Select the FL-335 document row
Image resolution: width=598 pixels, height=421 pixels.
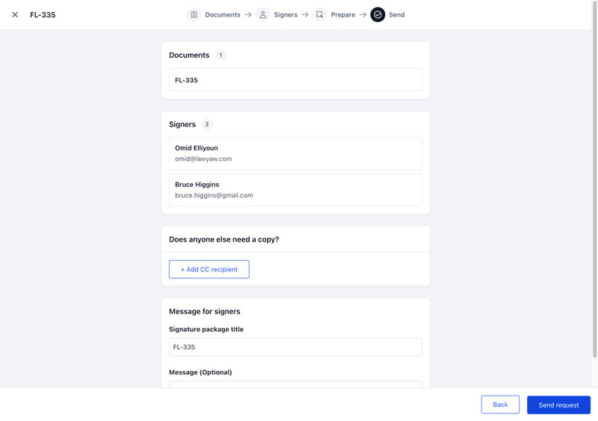[295, 80]
